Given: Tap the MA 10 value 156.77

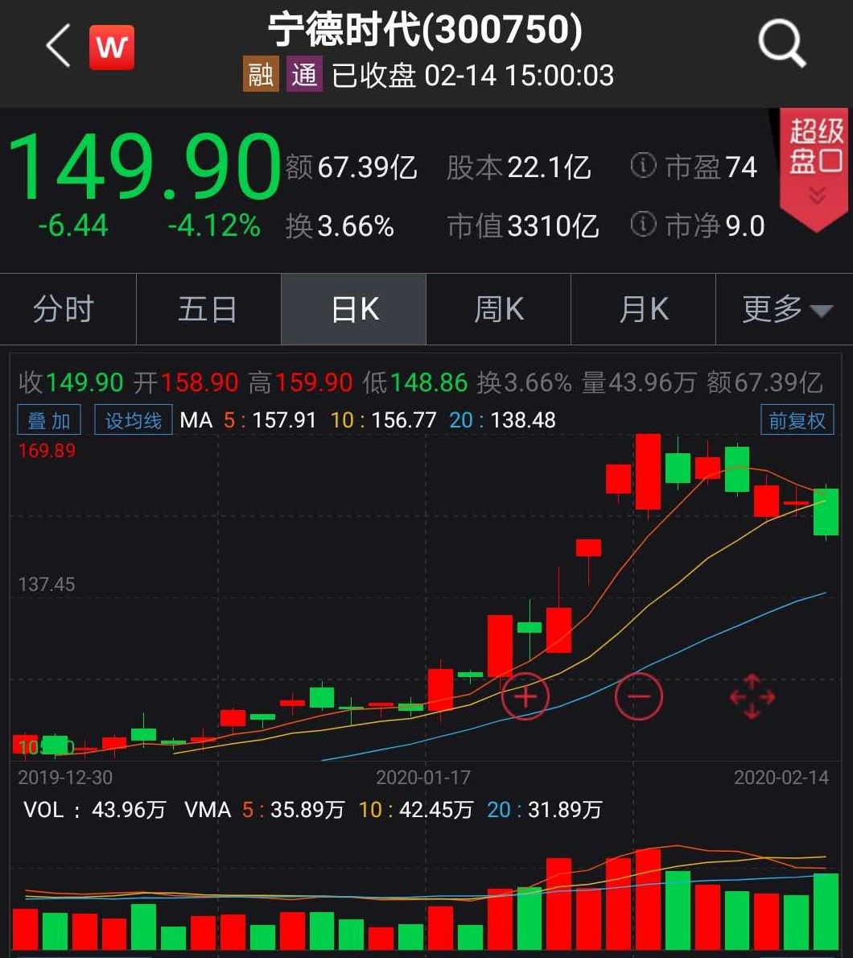Looking at the screenshot, I should [404, 420].
